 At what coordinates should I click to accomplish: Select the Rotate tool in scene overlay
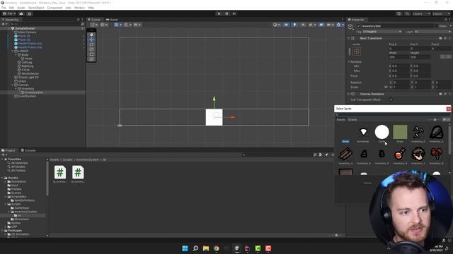click(x=91, y=44)
